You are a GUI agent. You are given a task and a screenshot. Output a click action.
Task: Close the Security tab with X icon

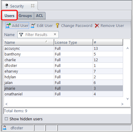tap(33, 6)
